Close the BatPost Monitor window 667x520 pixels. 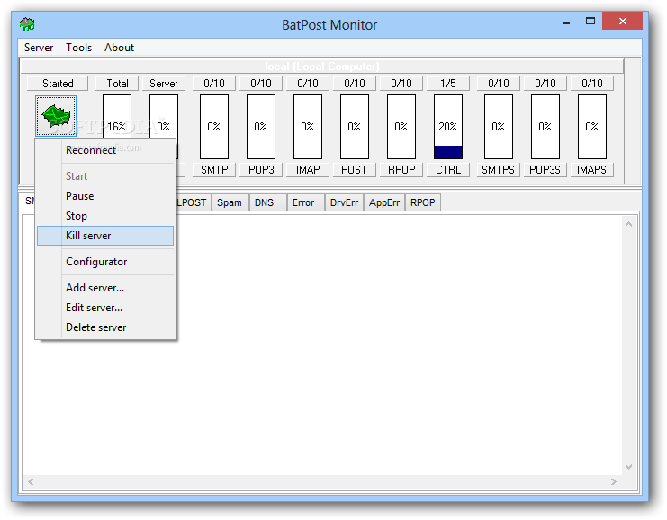point(622,21)
